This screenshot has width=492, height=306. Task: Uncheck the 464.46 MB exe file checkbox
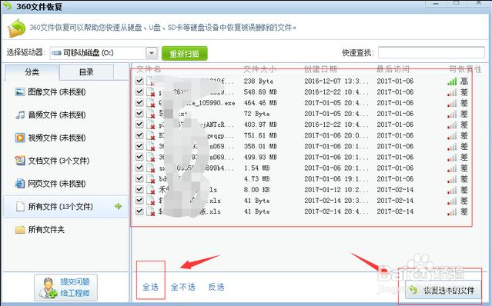[x=139, y=103]
